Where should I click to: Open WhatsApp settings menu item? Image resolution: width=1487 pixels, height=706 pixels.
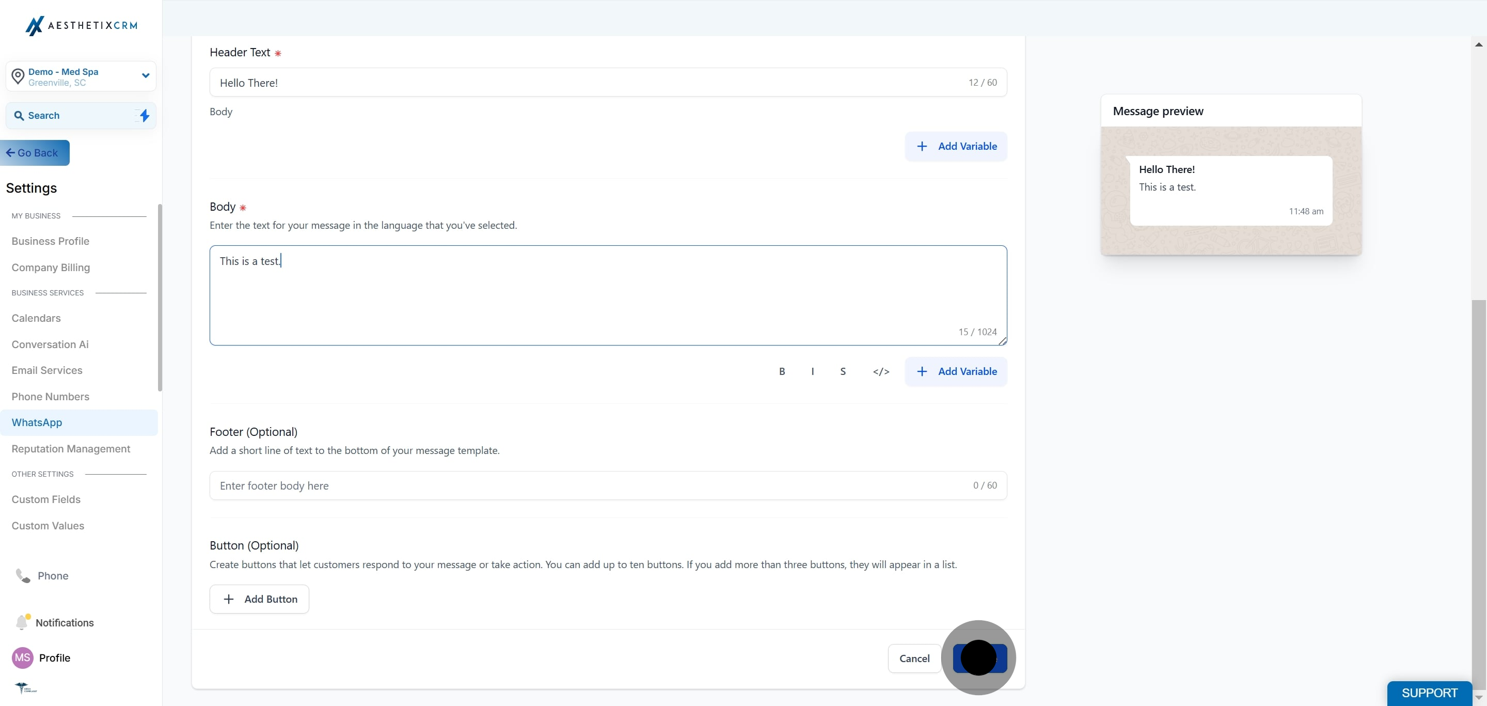pyautogui.click(x=37, y=422)
